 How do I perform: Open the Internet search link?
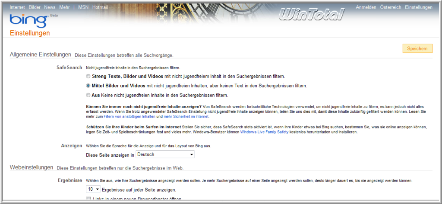tap(17, 7)
